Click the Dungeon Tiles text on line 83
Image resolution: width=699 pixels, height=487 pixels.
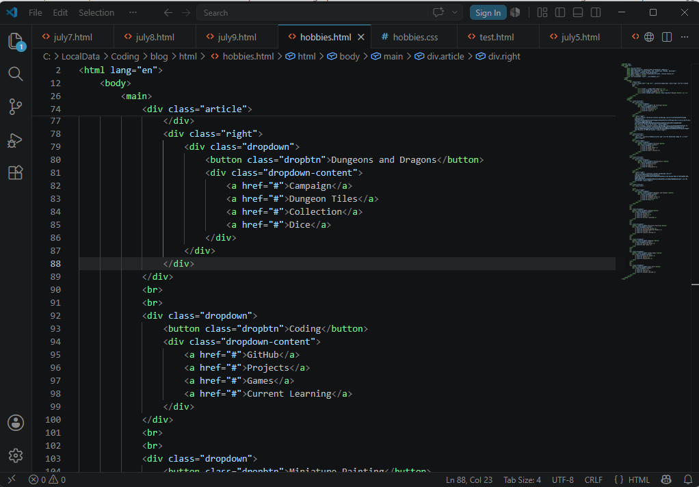tap(324, 199)
